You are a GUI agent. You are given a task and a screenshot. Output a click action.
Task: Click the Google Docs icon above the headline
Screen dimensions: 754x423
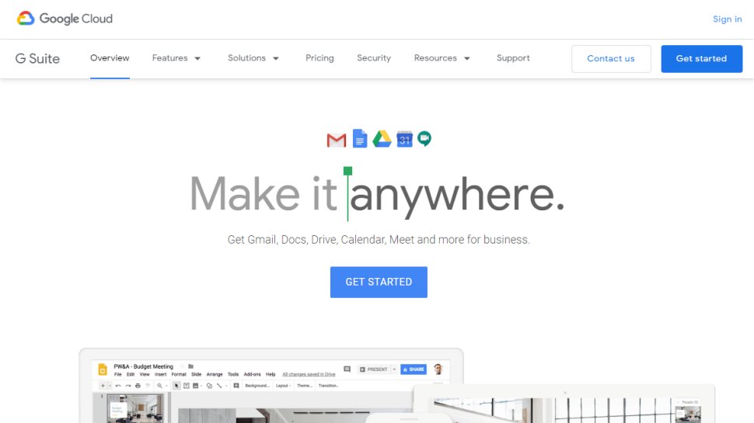point(360,138)
